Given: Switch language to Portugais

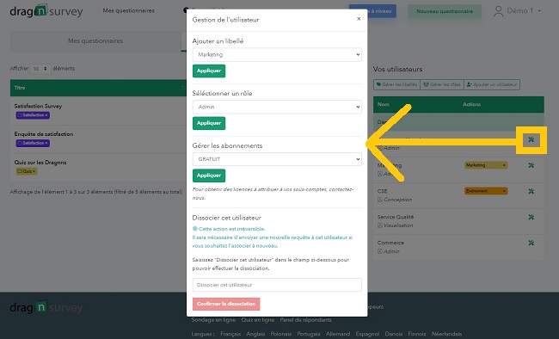Looking at the screenshot, I should click(309, 334).
